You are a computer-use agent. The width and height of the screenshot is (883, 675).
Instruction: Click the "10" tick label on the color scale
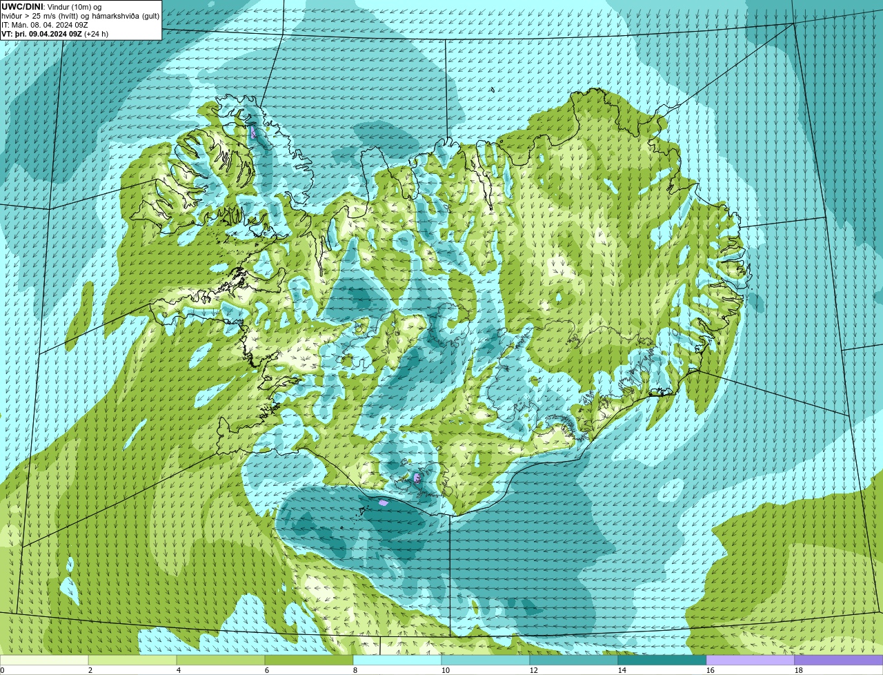446,670
